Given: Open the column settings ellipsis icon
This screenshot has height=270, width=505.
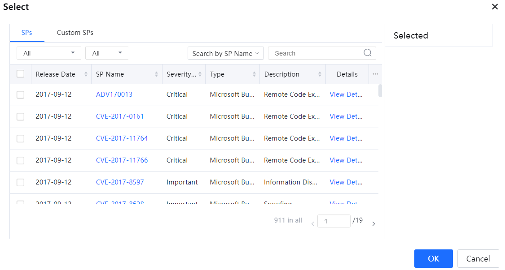Looking at the screenshot, I should 375,74.
